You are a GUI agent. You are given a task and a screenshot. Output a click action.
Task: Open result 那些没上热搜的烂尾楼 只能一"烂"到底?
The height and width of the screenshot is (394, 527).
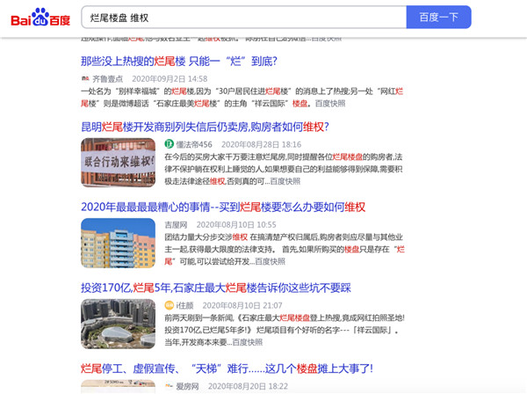179,62
